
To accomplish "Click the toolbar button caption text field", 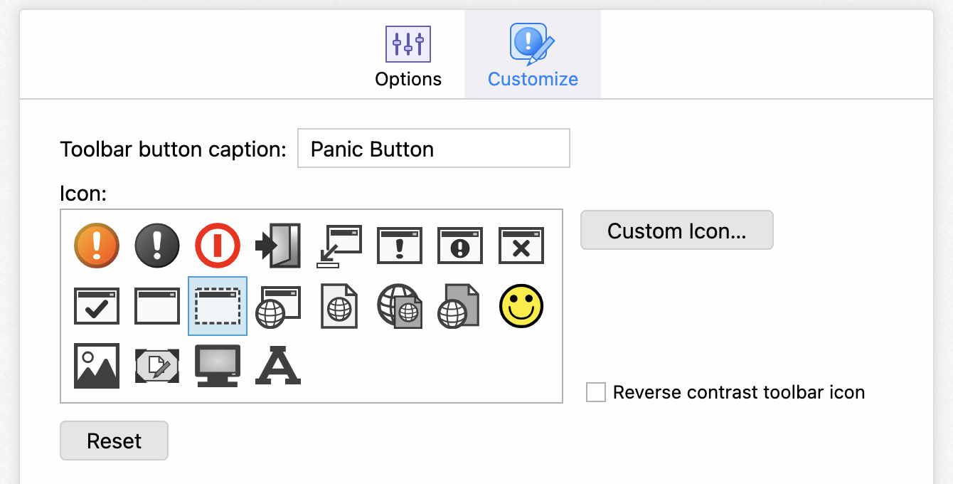I will click(x=433, y=148).
